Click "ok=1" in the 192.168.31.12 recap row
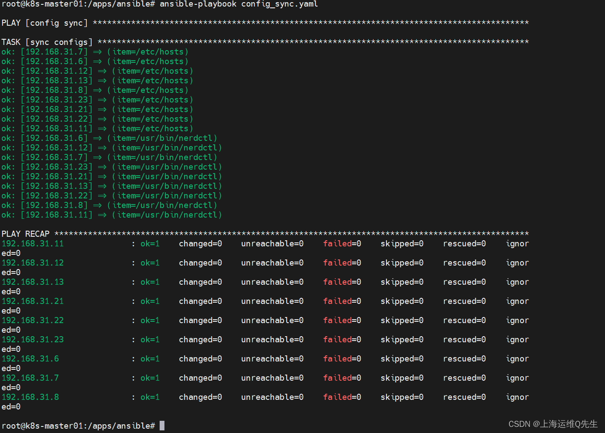This screenshot has height=433, width=605. click(x=150, y=263)
